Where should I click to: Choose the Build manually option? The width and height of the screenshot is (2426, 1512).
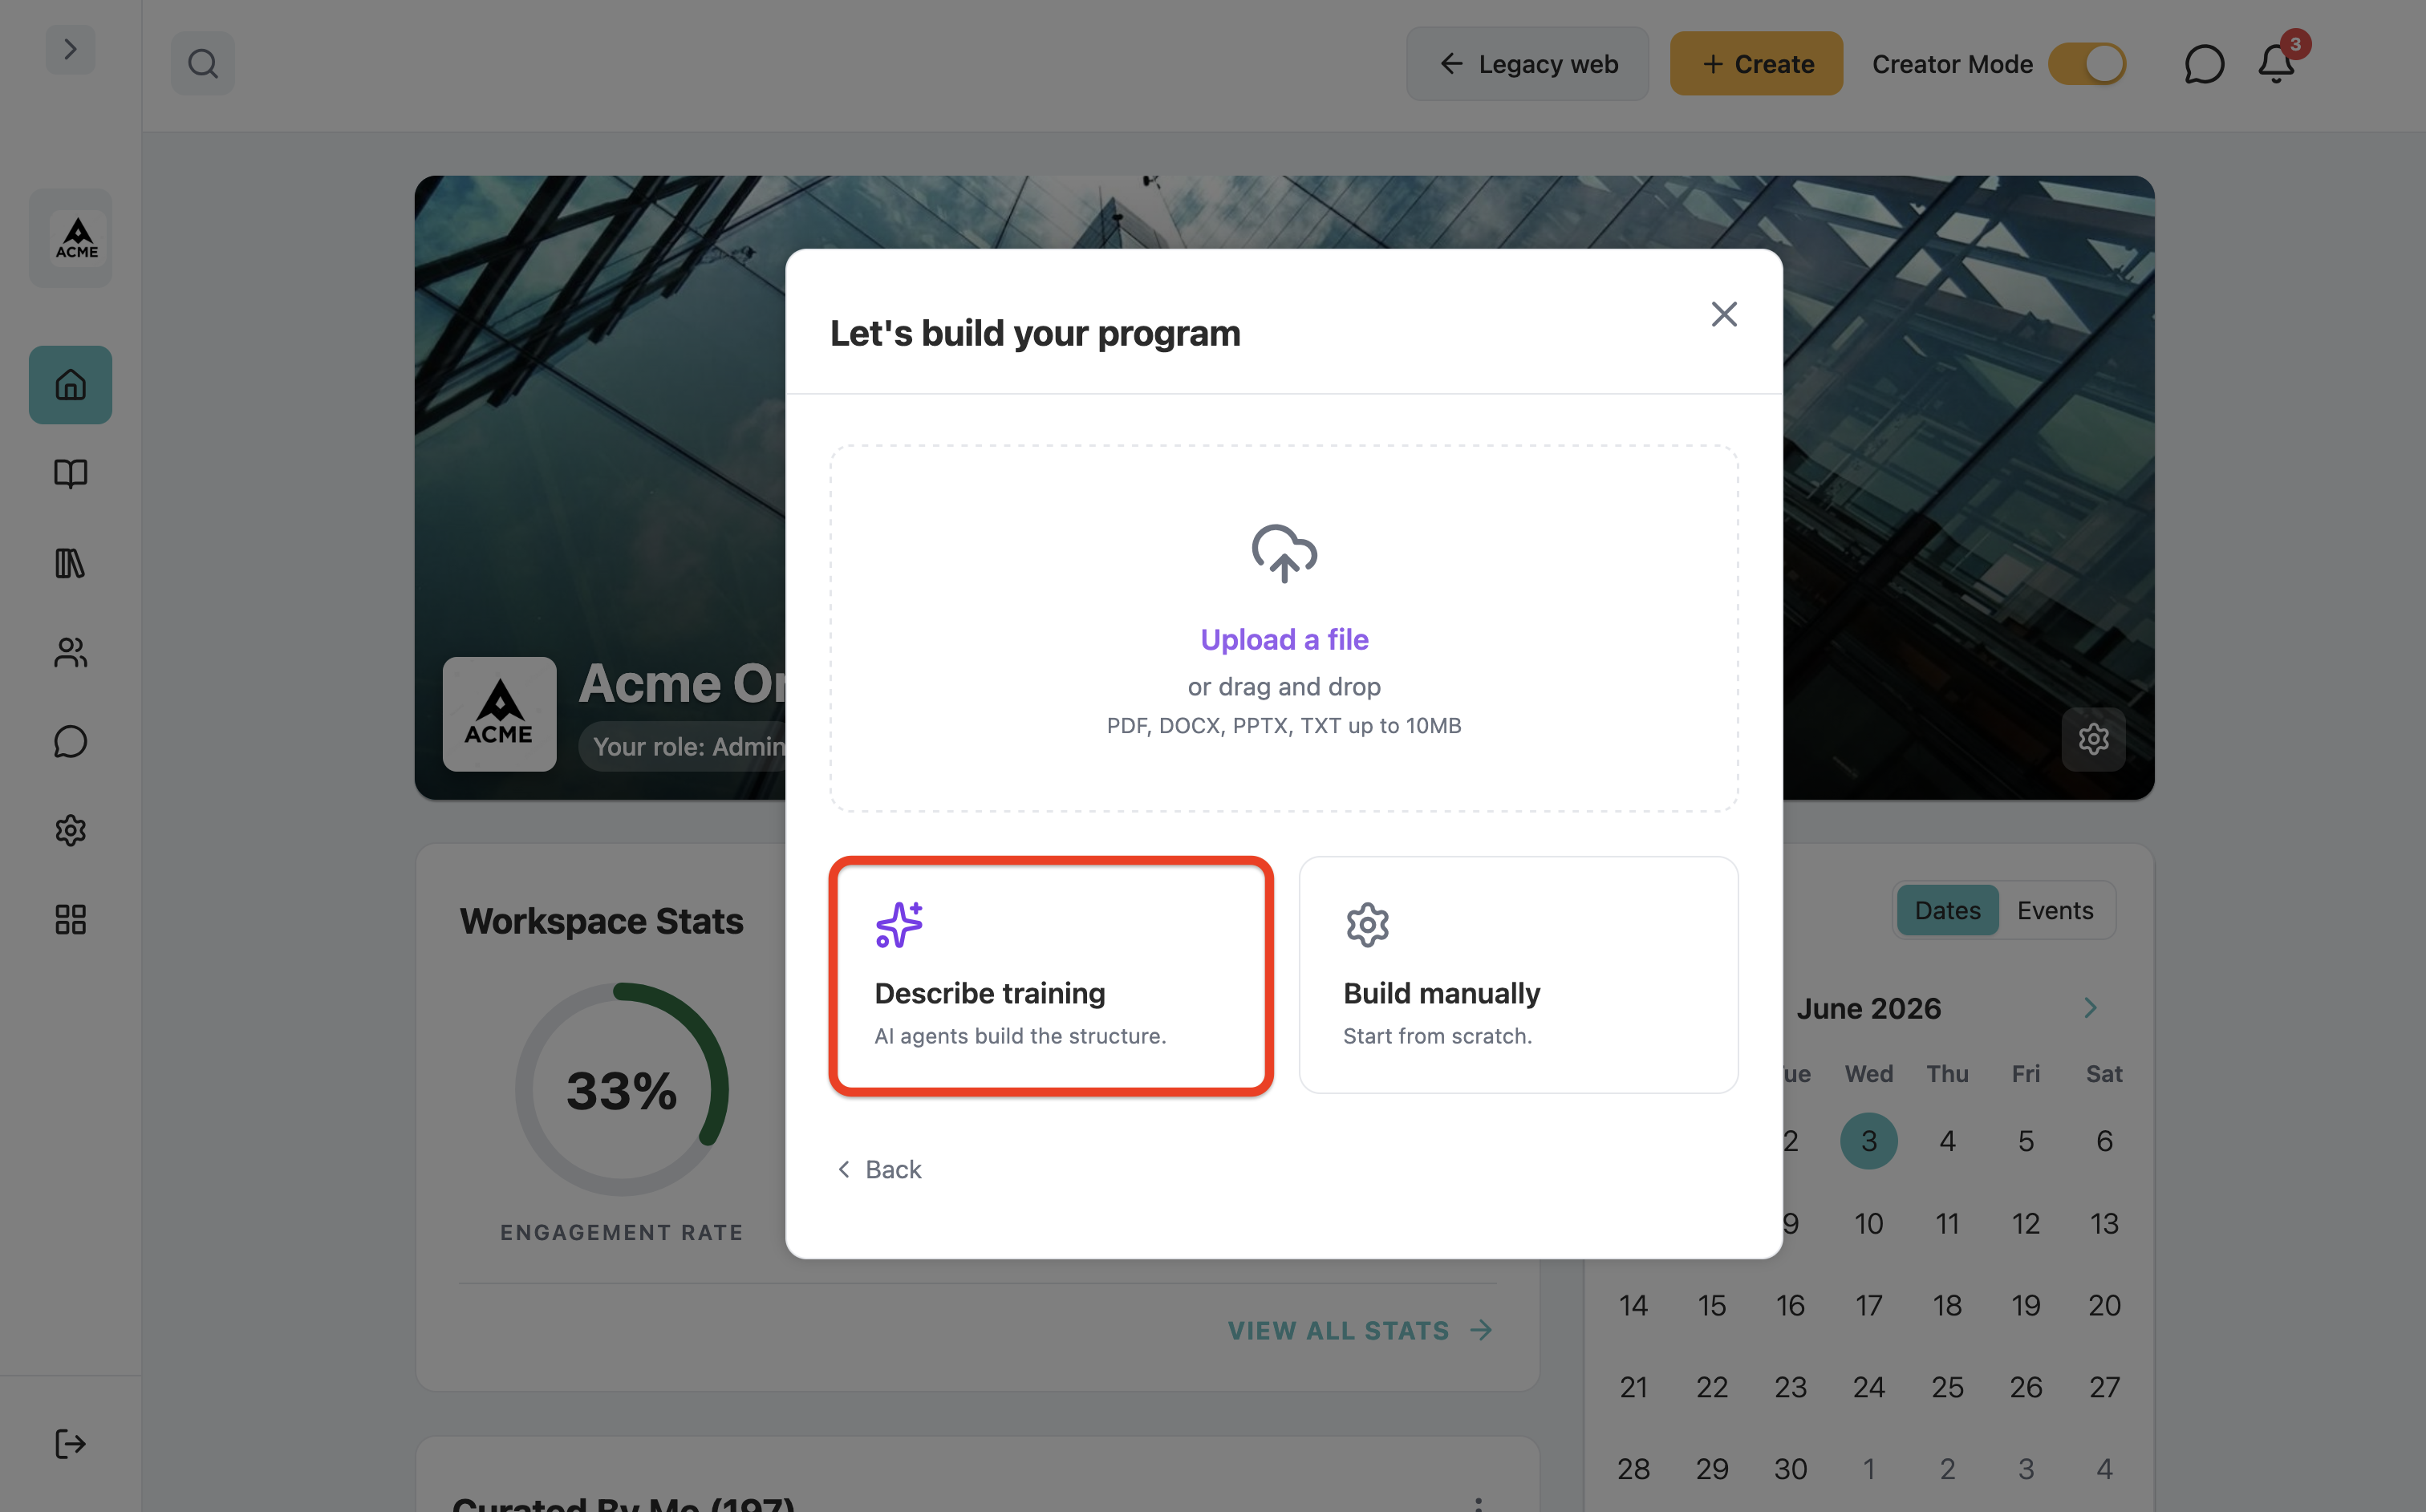1518,975
